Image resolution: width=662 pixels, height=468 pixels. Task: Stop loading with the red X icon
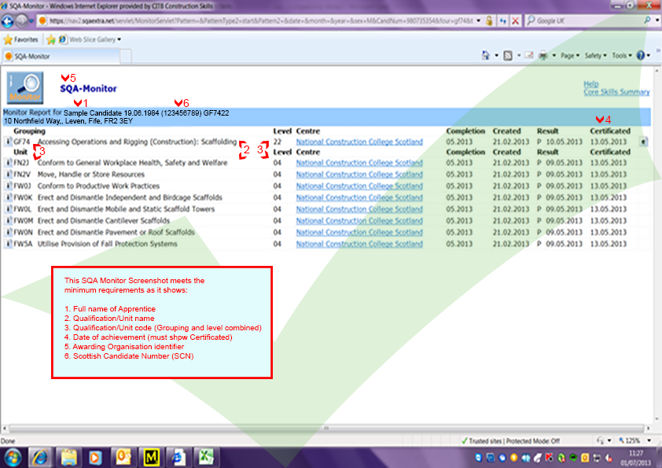[515, 20]
